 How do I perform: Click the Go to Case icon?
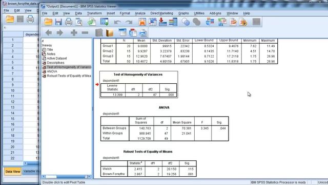153,22
